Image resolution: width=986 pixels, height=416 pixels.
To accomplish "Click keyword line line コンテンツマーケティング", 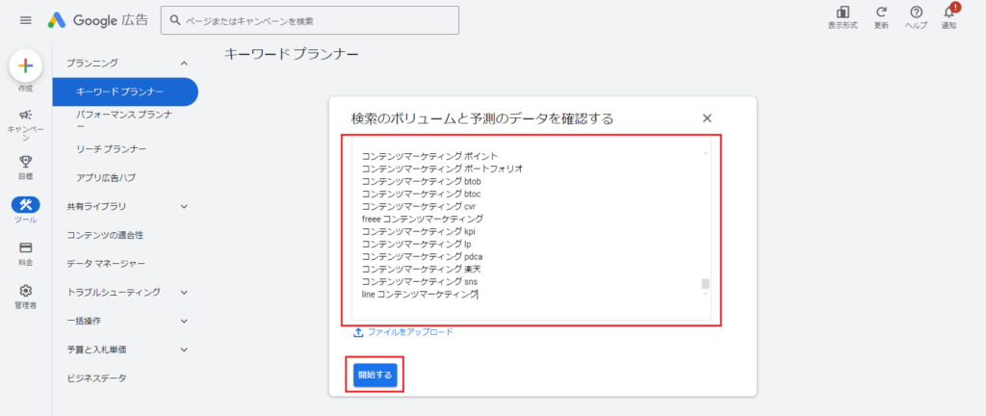I will (420, 294).
